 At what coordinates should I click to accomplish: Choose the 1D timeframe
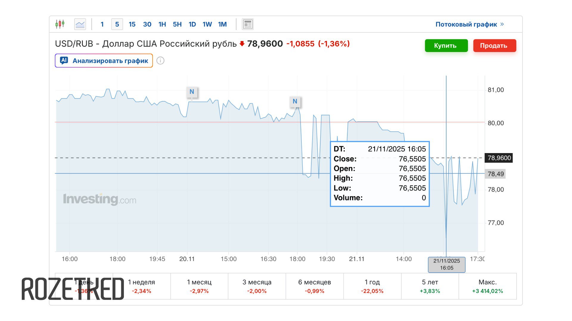click(192, 24)
